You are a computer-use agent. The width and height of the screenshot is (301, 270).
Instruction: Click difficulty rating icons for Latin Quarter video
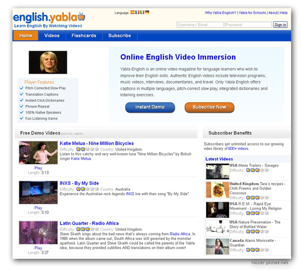[x=88, y=229]
